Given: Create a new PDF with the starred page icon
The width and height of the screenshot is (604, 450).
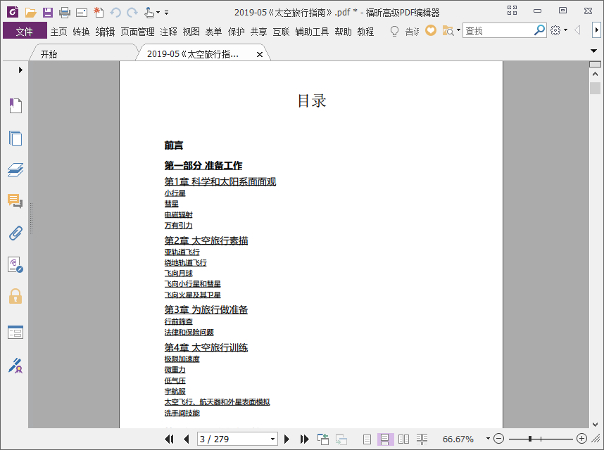Looking at the screenshot, I should (x=99, y=13).
